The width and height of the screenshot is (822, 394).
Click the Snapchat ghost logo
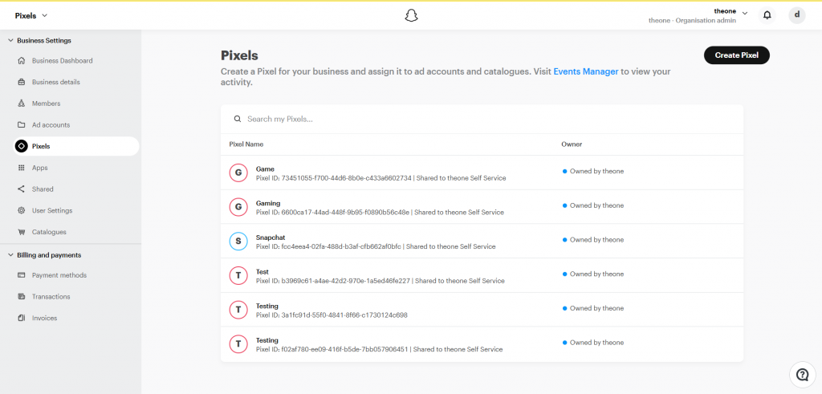coord(412,16)
